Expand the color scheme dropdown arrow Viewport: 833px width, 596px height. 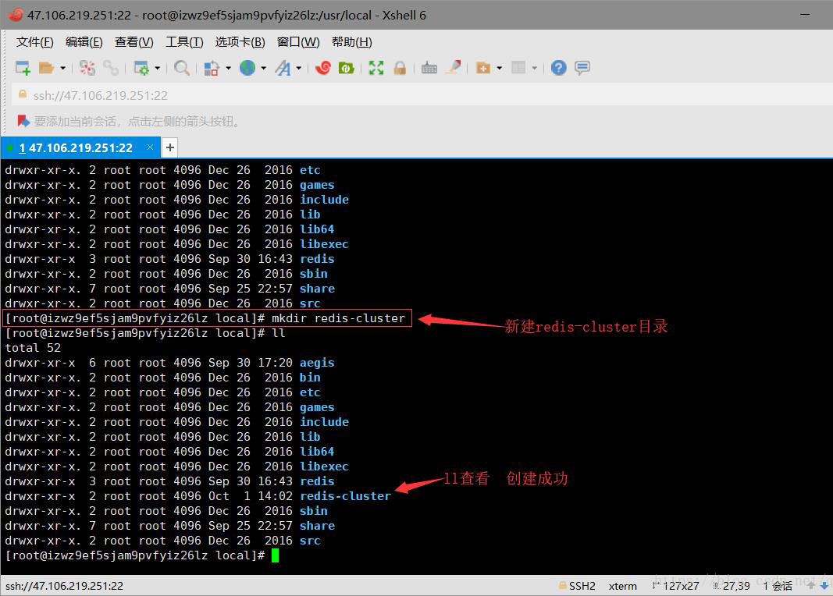pyautogui.click(x=229, y=68)
